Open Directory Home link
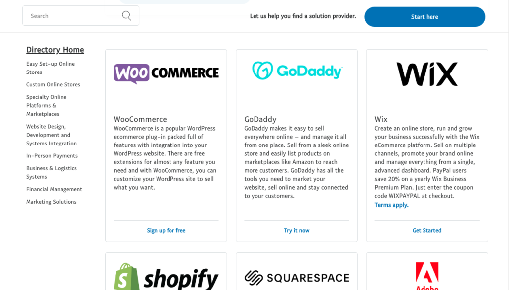Viewport: 509px width, 290px height. [55, 50]
